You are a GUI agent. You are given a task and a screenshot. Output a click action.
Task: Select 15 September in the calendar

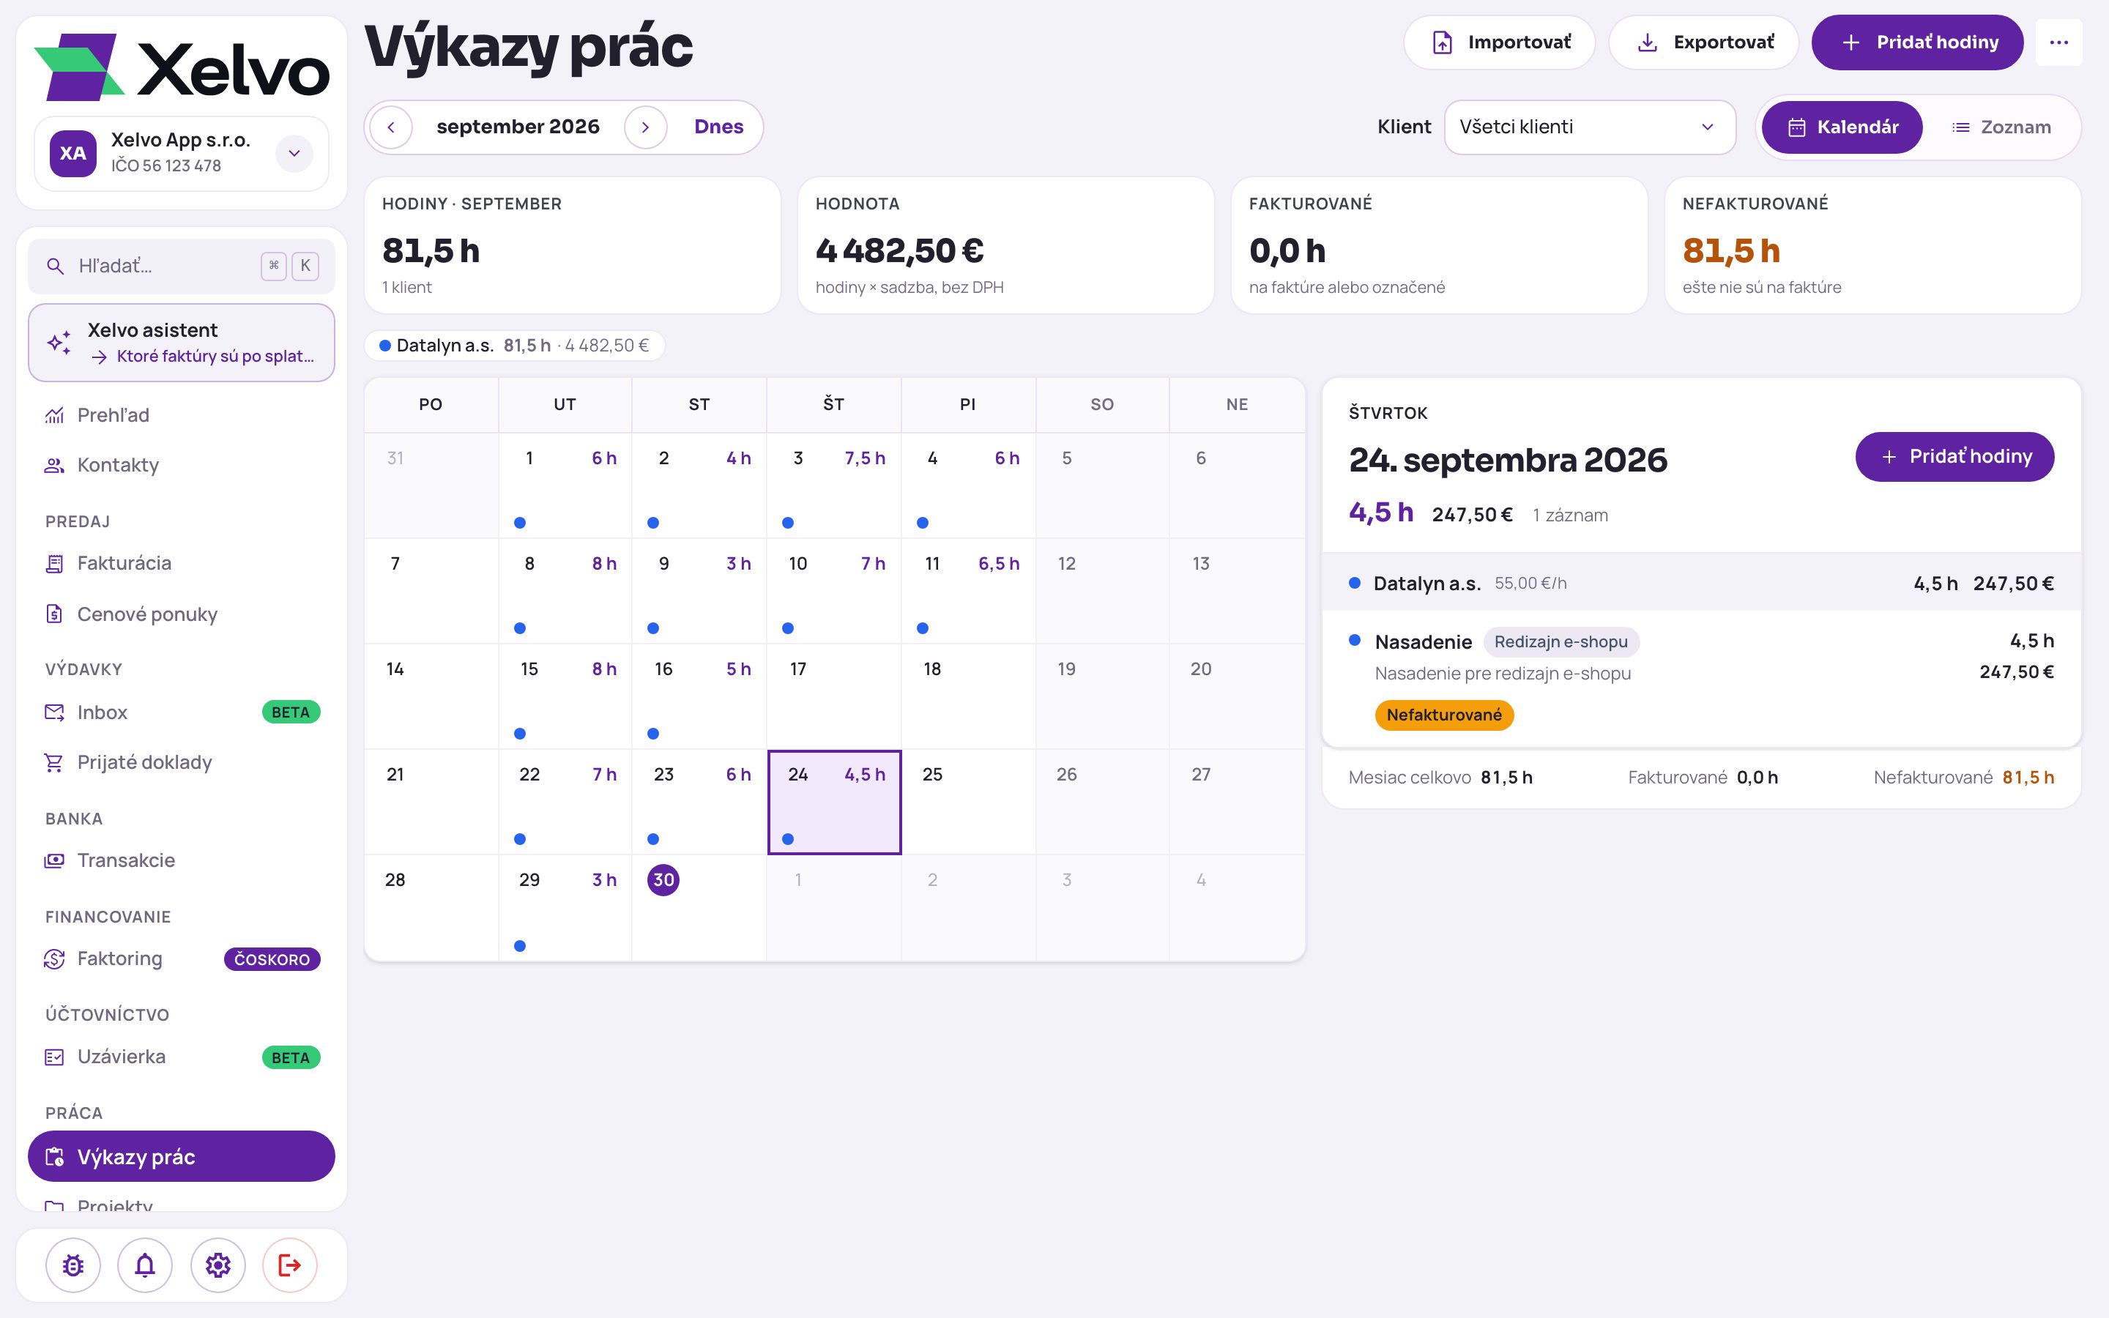565,696
